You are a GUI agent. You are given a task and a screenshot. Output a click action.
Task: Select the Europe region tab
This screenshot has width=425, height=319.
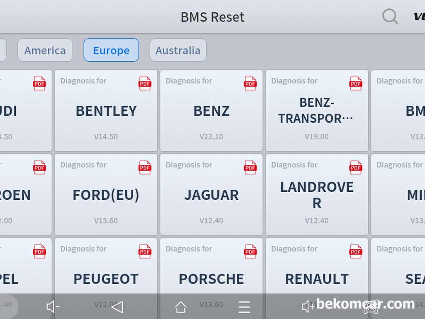point(111,50)
